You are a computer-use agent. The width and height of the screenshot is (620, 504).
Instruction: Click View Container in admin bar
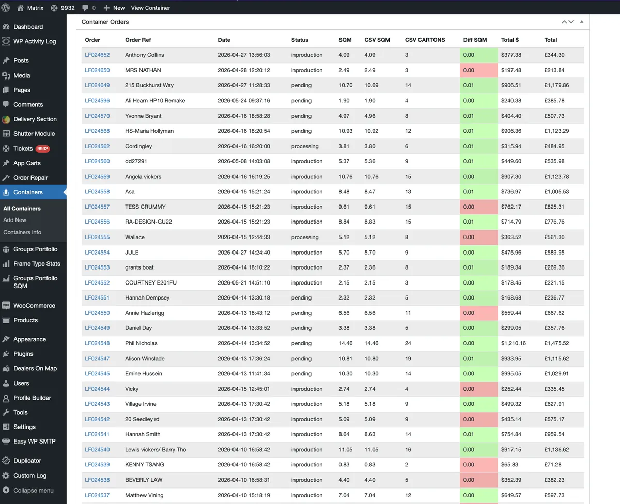[x=150, y=8]
